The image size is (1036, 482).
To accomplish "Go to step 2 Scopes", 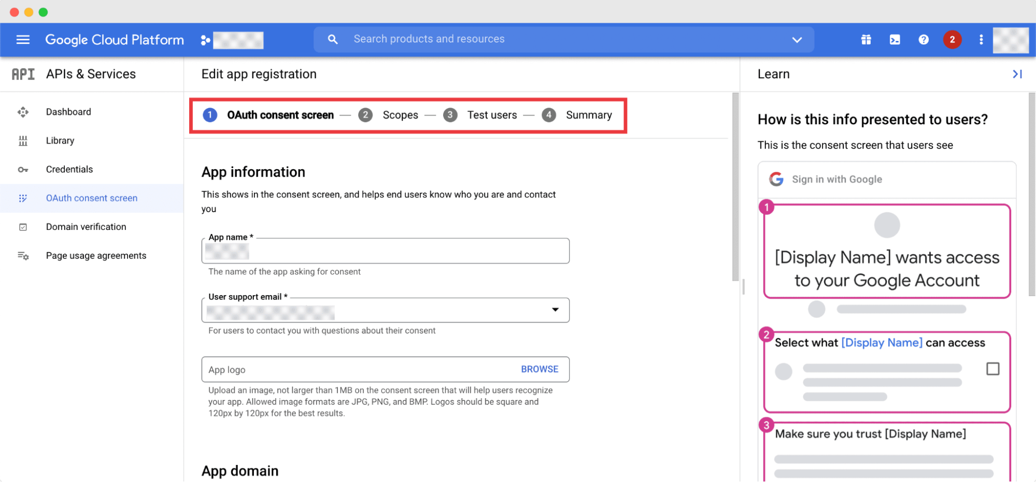I will click(388, 115).
